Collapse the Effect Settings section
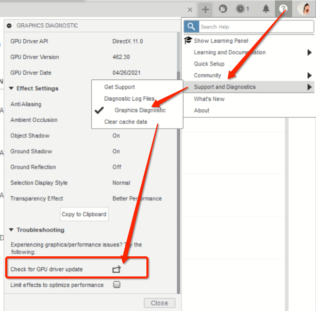 coord(11,88)
